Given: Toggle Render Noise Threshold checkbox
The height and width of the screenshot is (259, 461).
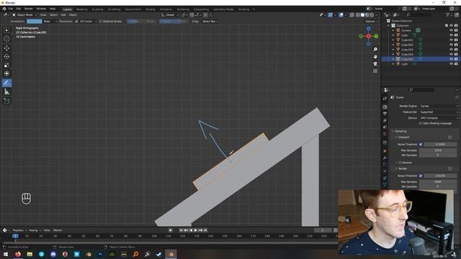Looking at the screenshot, I should coord(421,176).
